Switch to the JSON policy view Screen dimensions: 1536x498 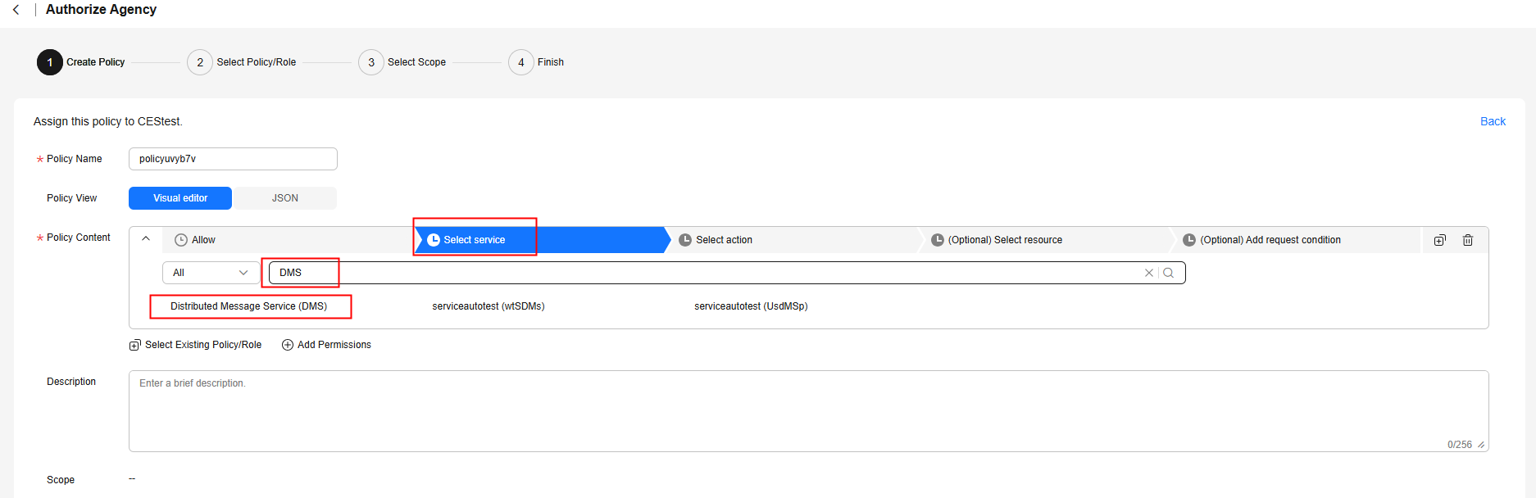tap(285, 198)
